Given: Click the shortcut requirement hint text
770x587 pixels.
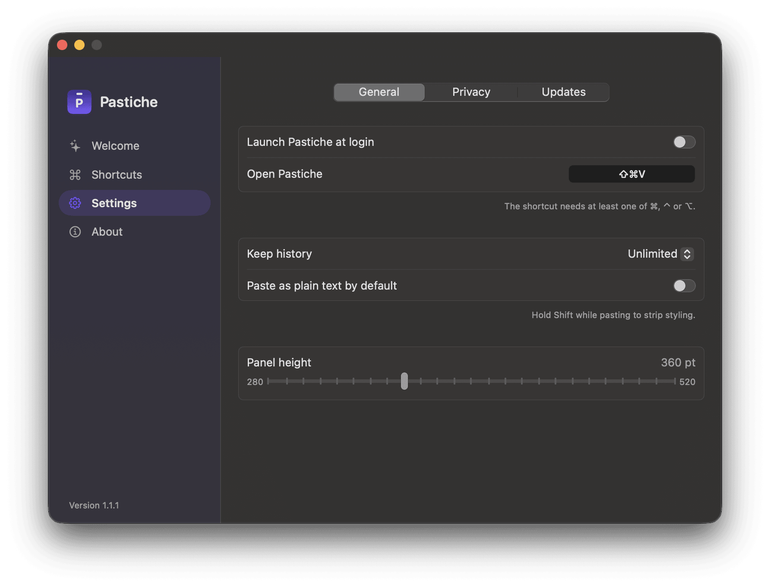Looking at the screenshot, I should coord(600,206).
